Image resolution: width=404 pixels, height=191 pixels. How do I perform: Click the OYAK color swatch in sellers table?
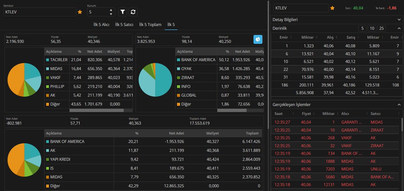click(179, 68)
